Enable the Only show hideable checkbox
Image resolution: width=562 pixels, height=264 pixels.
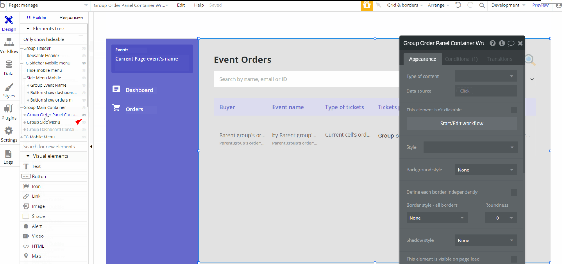click(x=81, y=39)
